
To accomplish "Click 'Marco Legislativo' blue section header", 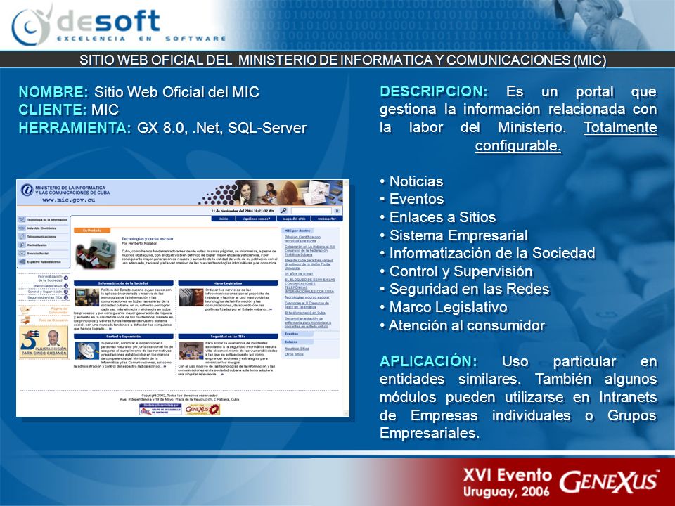I will point(228,283).
